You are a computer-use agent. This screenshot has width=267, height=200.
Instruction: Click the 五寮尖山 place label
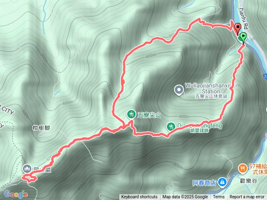coord(149,115)
